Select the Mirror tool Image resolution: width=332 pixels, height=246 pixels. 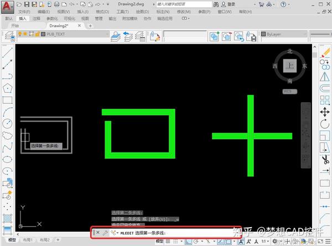[325, 76]
